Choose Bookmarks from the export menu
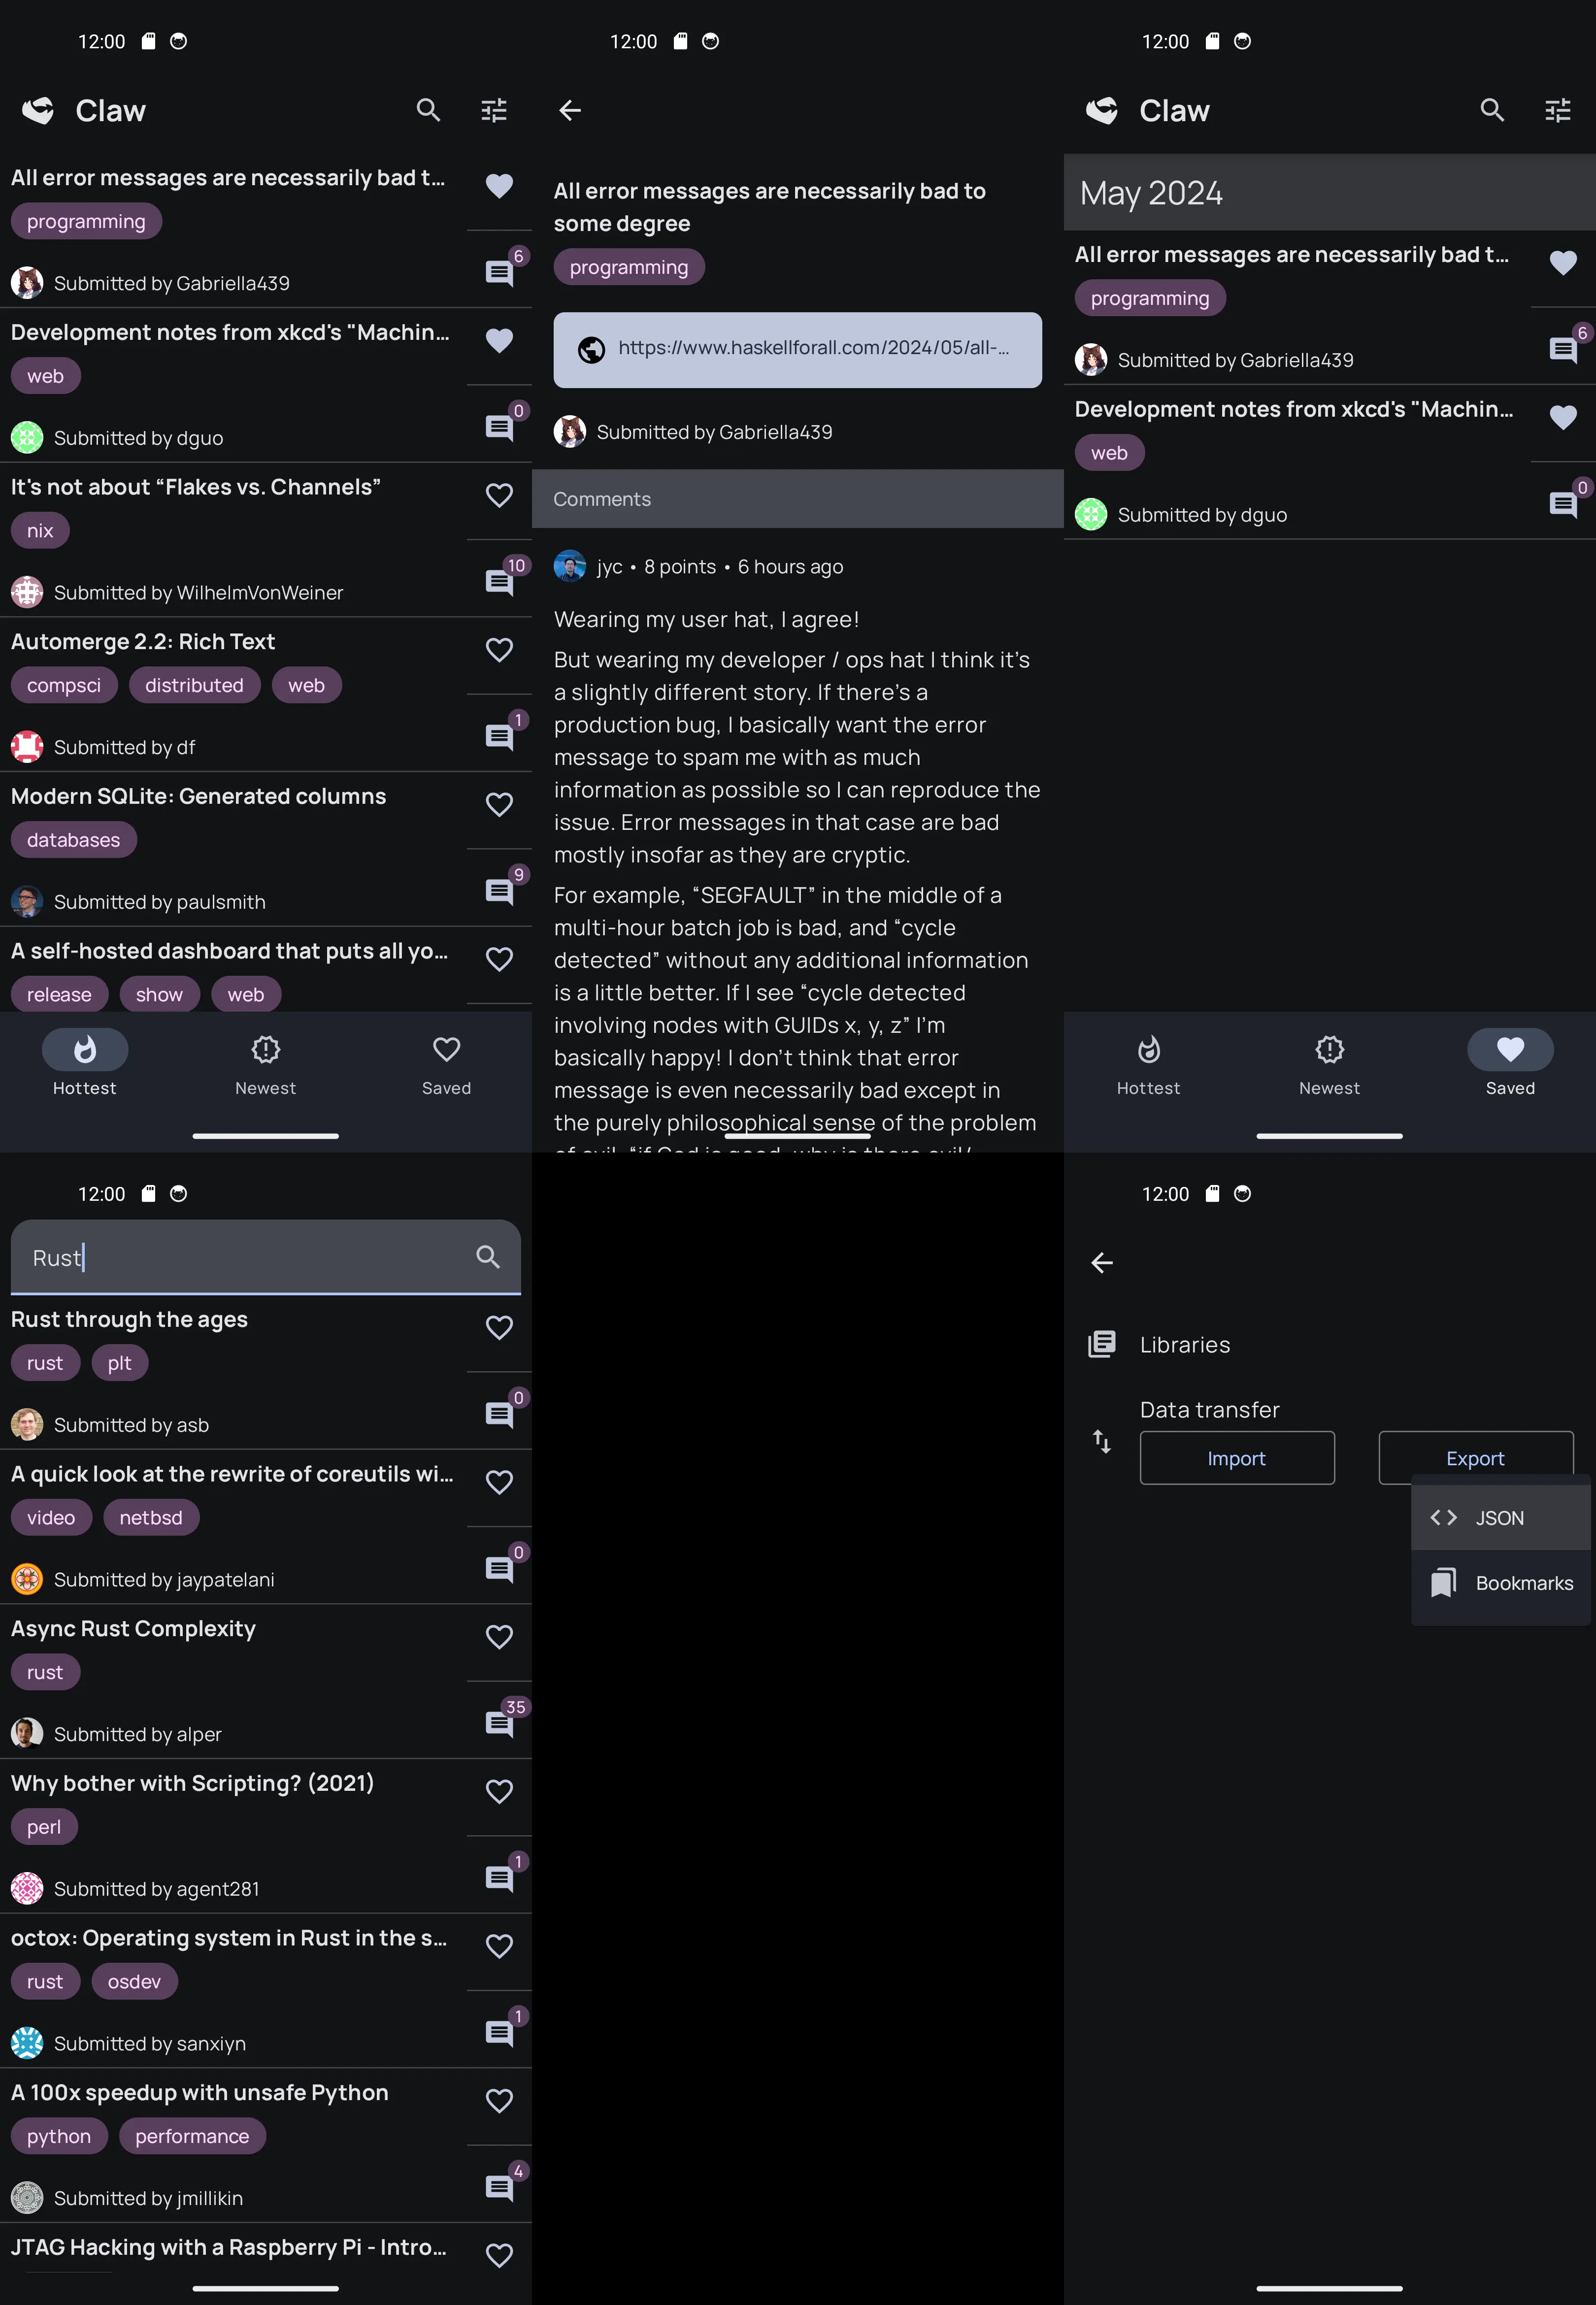The width and height of the screenshot is (1596, 2305). pos(1500,1583)
